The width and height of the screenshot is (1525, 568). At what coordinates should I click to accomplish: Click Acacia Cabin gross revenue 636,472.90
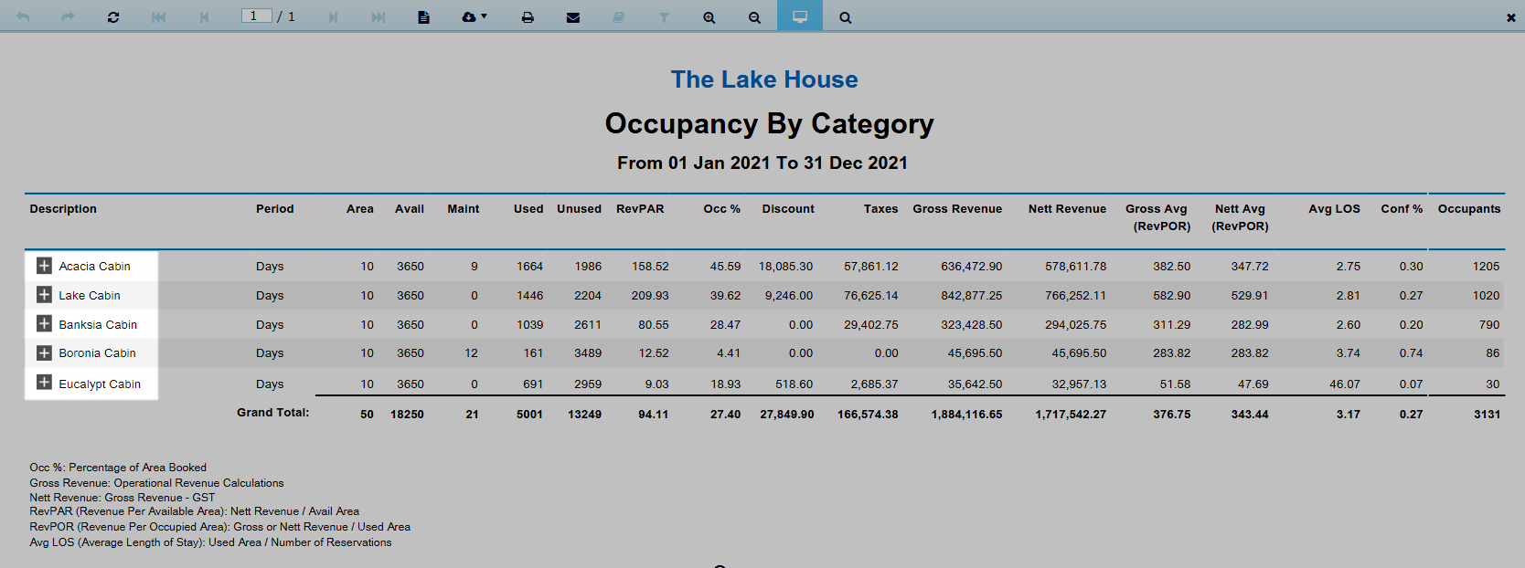pyautogui.click(x=971, y=267)
